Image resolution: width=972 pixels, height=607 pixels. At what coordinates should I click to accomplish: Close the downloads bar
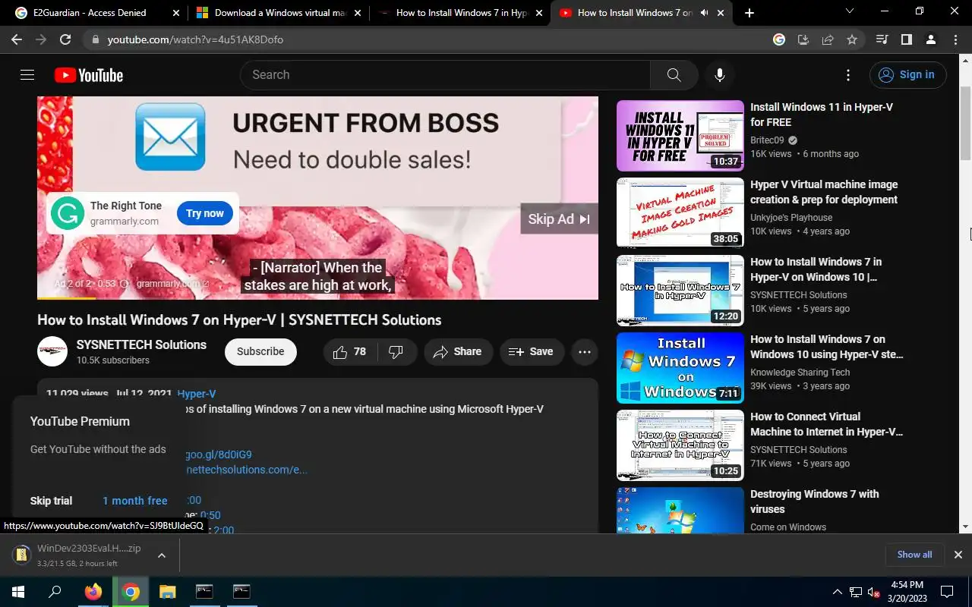coord(958,555)
